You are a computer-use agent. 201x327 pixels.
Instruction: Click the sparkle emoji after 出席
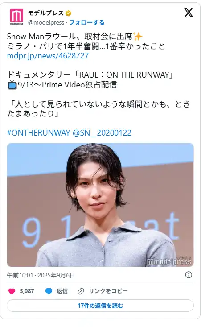(x=138, y=37)
